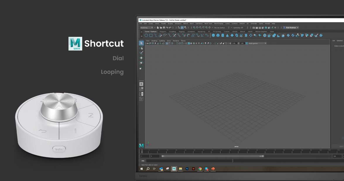Open Maya from the Windows taskbar
The height and width of the screenshot is (181, 344).
(x=174, y=169)
